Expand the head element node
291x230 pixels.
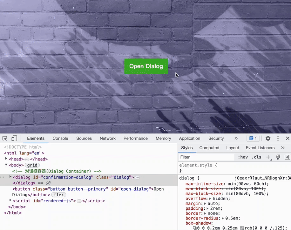[x=6, y=159]
